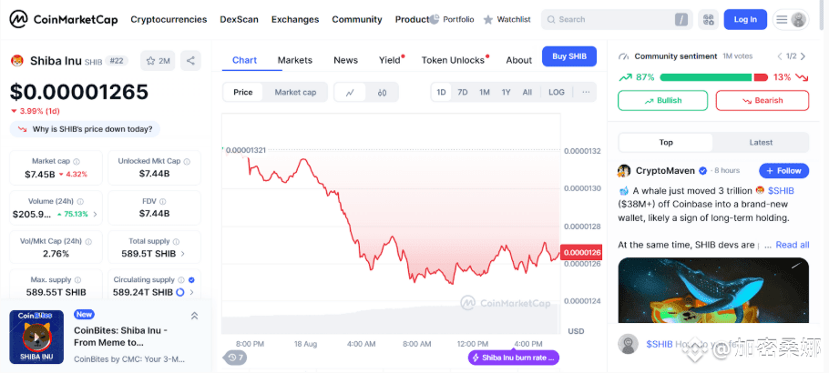Switch chart to Market cap view
The height and width of the screenshot is (373, 829).
click(x=295, y=92)
